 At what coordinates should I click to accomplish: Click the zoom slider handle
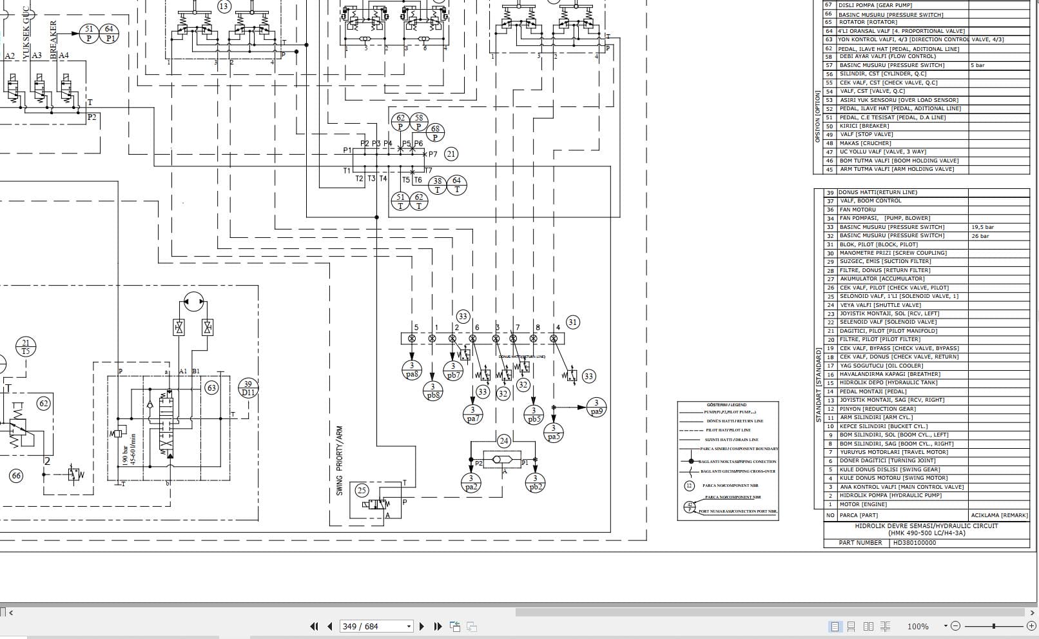click(994, 626)
